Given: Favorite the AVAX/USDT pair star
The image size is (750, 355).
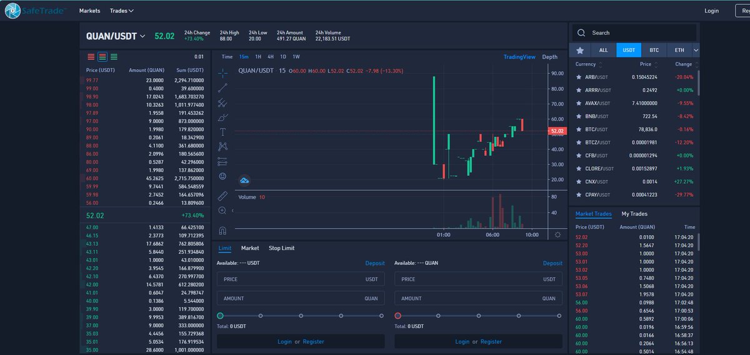Looking at the screenshot, I should (x=579, y=103).
